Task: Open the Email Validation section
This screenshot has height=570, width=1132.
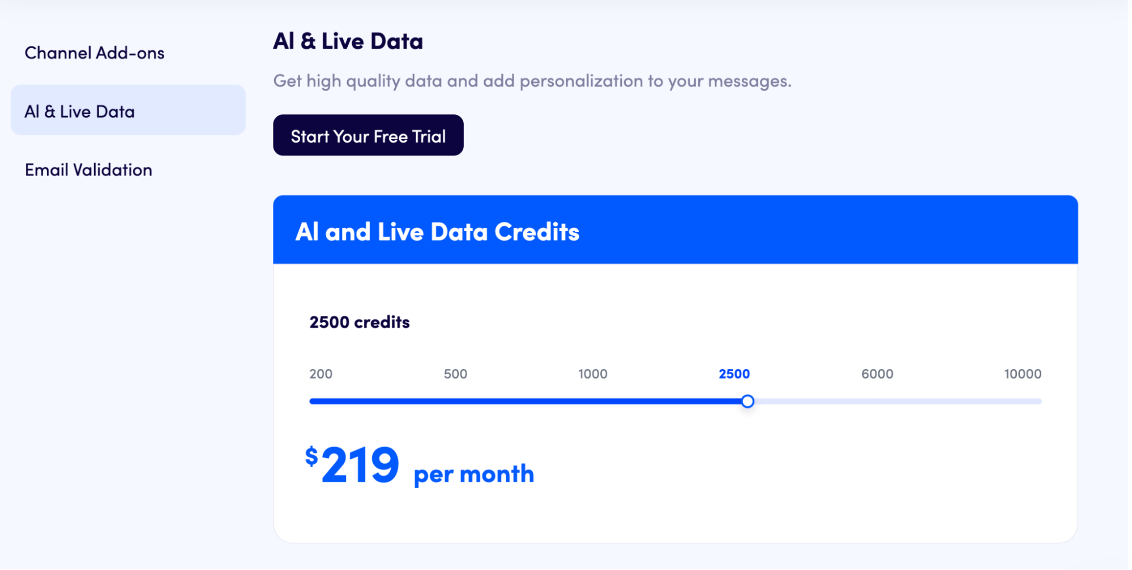Action: pyautogui.click(x=88, y=169)
